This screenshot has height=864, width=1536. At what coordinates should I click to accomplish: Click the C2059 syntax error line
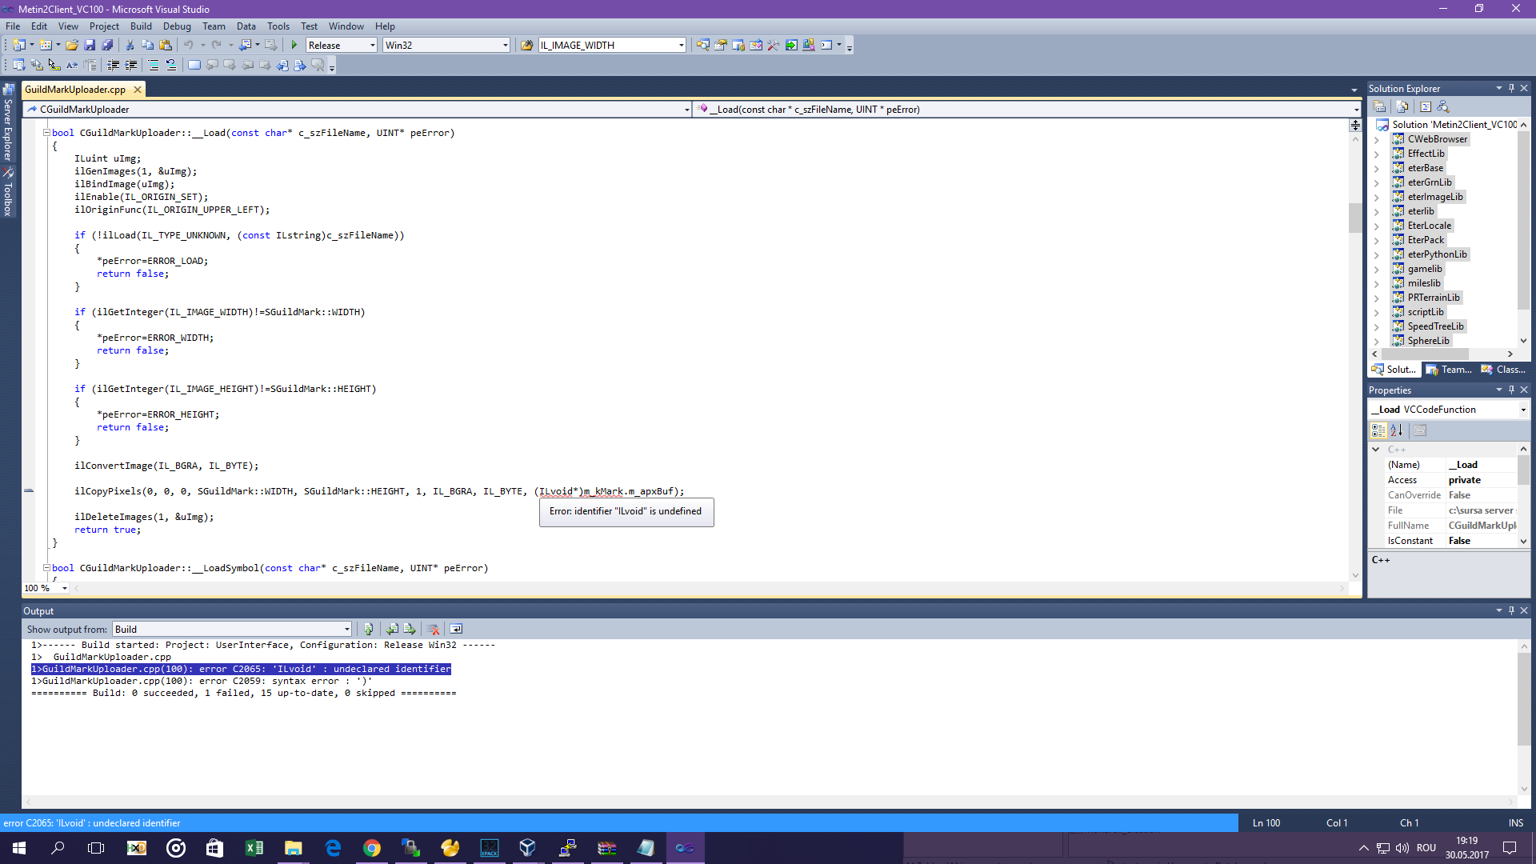coord(202,682)
